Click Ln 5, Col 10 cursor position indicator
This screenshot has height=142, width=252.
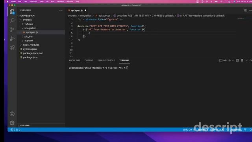189,130
